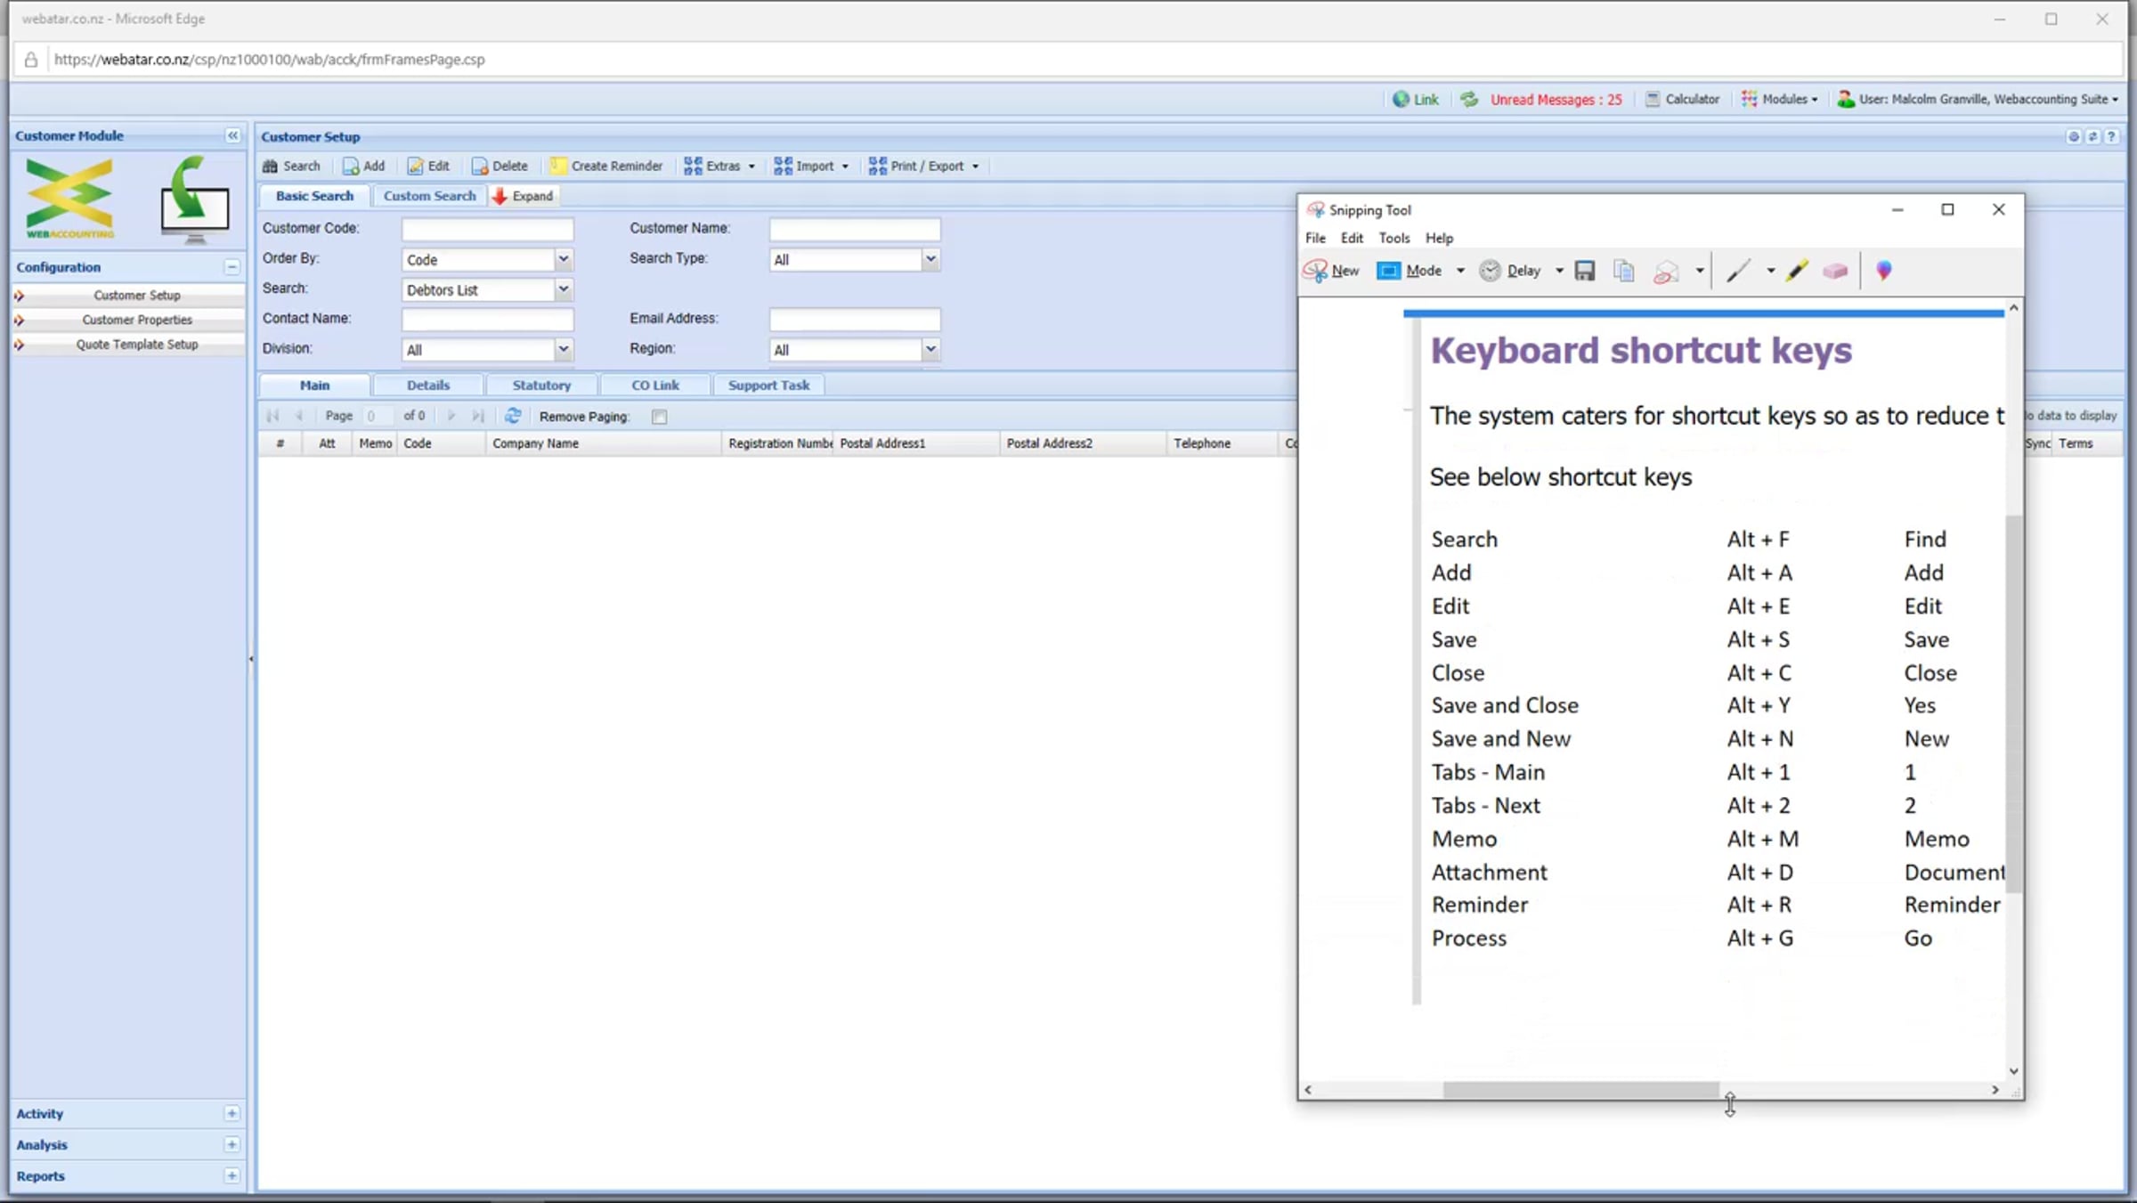Click the red Expand arrow button
Image resolution: width=2137 pixels, height=1203 pixels.
(523, 196)
